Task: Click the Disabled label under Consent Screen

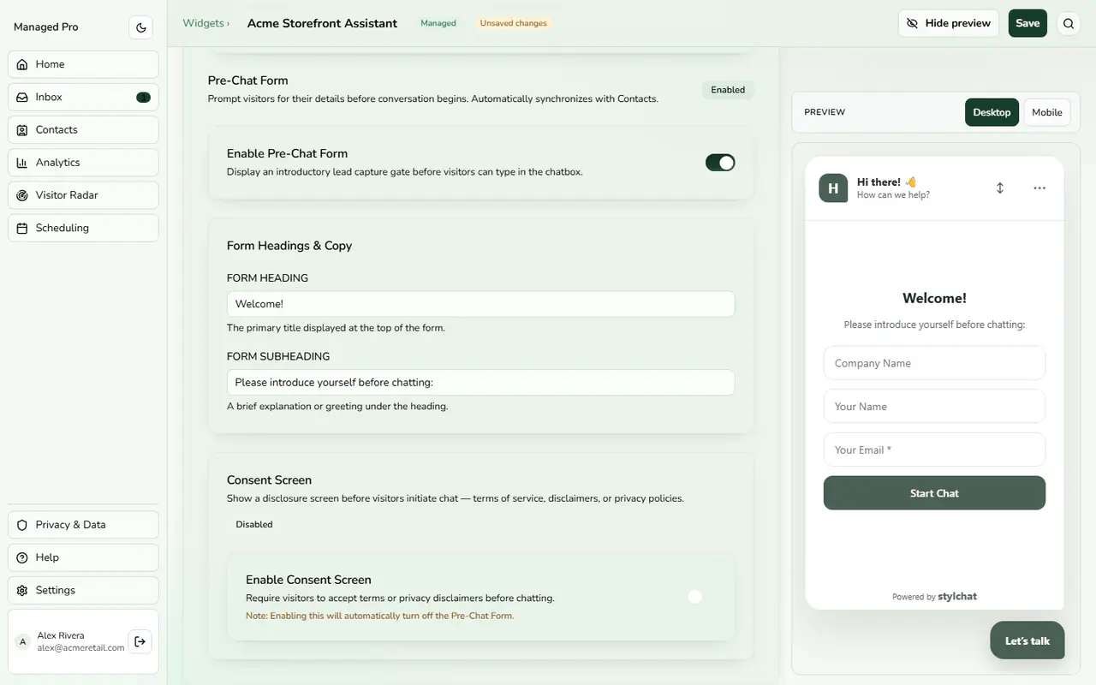Action: (x=254, y=524)
